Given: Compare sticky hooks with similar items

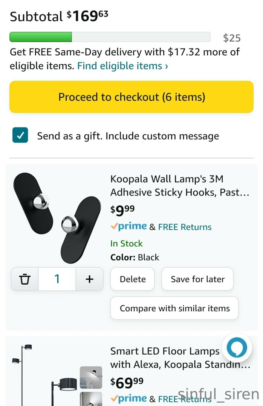Looking at the screenshot, I should (174, 308).
